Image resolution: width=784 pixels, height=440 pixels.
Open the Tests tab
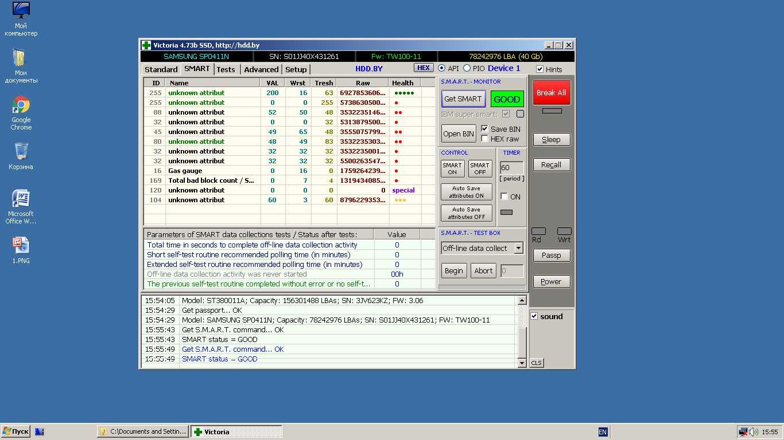click(x=226, y=69)
